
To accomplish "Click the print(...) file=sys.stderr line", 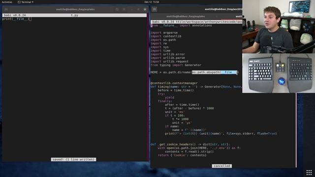I will pos(221,134).
